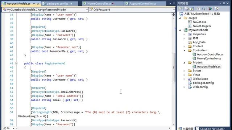Toggle pin on AccountModels.cs tab
Viewport: 232px width, 130px height.
tap(34, 4)
